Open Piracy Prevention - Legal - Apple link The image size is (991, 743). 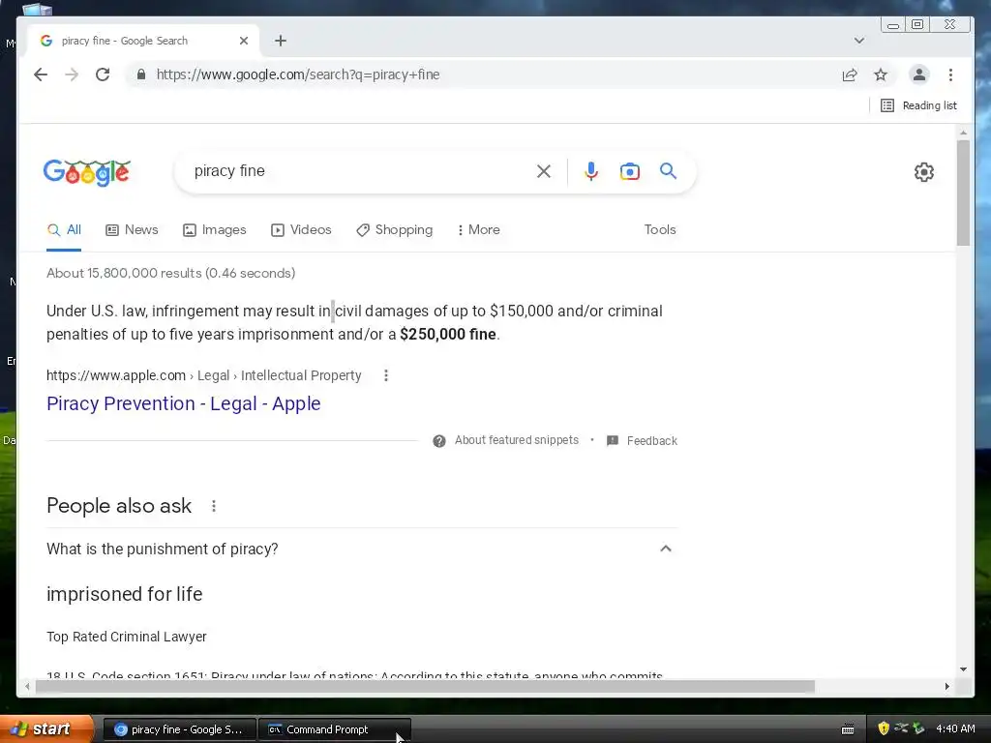point(183,403)
